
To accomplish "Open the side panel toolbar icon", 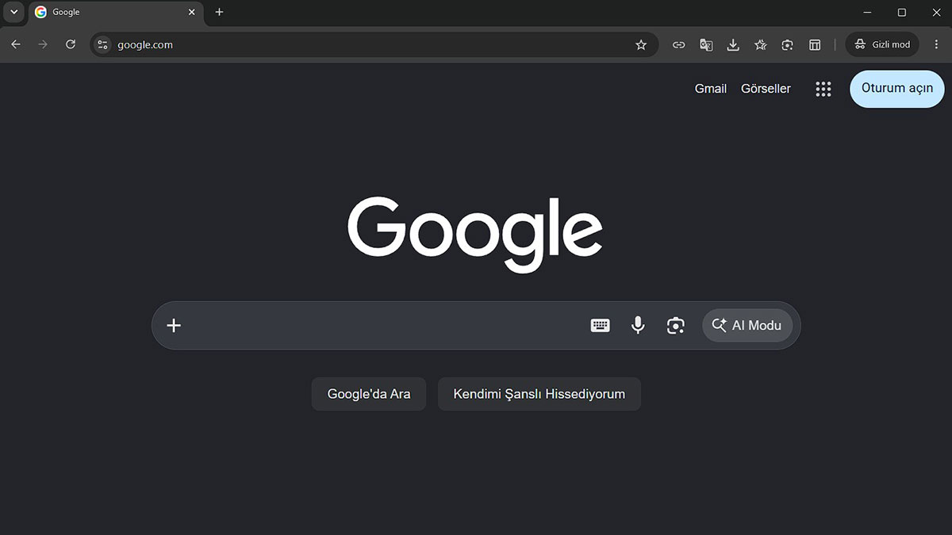I will tap(815, 45).
